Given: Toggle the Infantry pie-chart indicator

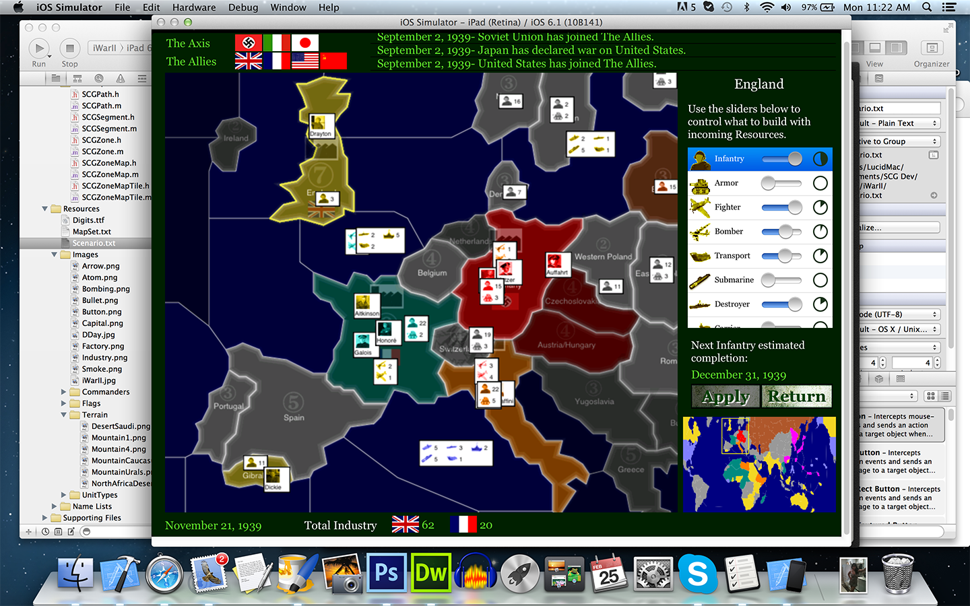Looking at the screenshot, I should [x=819, y=159].
